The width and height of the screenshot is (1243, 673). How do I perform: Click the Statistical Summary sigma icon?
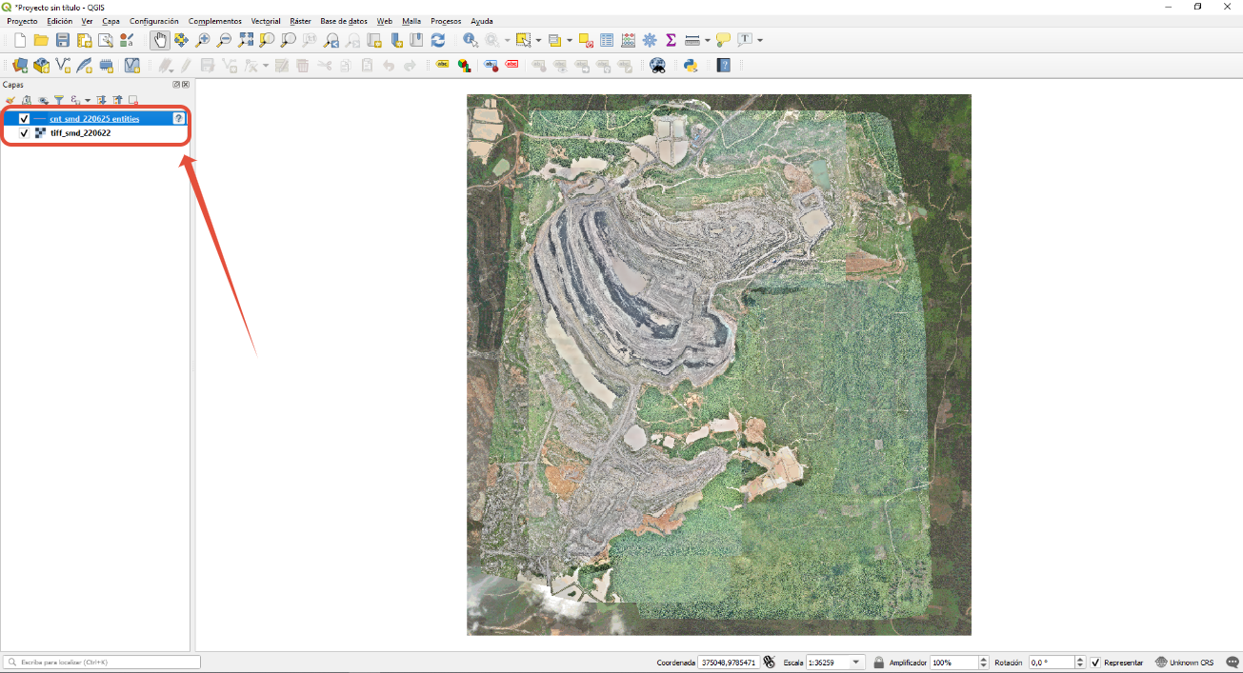pyautogui.click(x=671, y=40)
